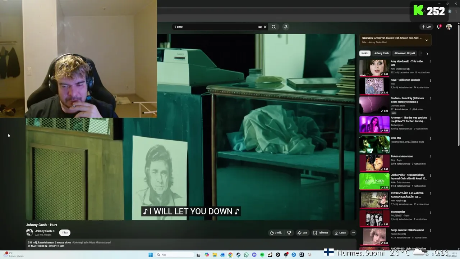Open options menu for Tuleen makaamaan
This screenshot has height=259, width=460.
pyautogui.click(x=430, y=157)
